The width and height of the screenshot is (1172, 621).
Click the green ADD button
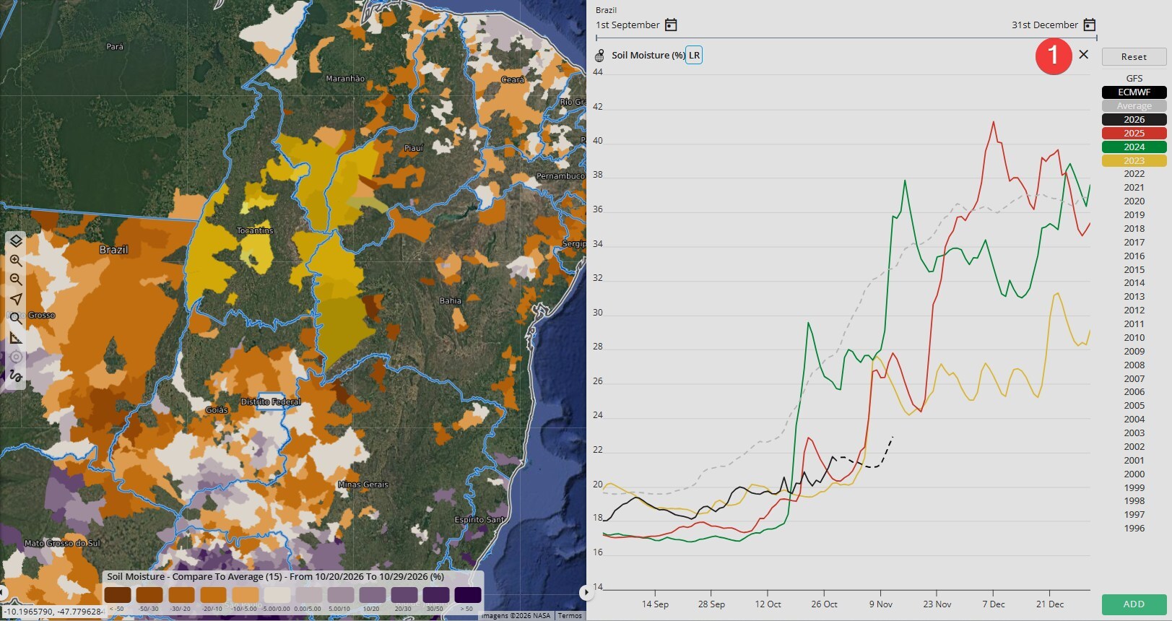tap(1134, 604)
